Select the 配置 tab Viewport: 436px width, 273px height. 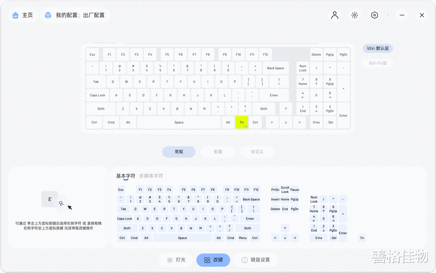click(218, 152)
